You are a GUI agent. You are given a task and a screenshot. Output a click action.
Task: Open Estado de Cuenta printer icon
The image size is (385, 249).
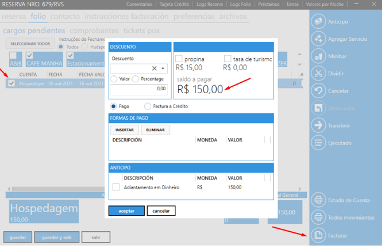click(x=318, y=201)
